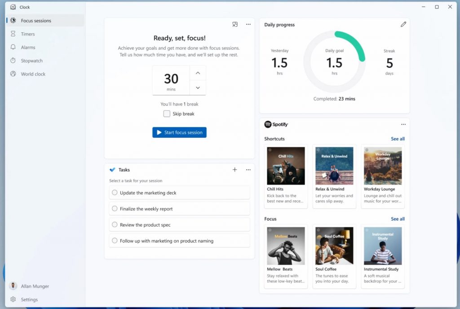Screen dimensions: 460x309
Task: Open the Chill Hits playlist thumbnail
Action: pos(286,166)
